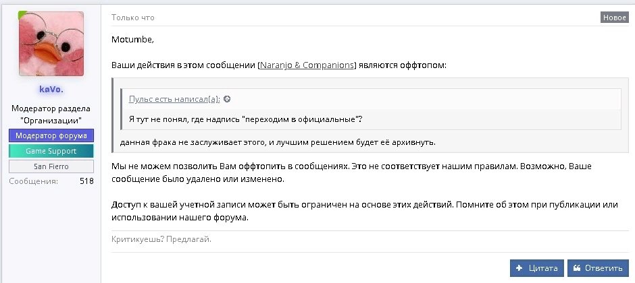Click the green online indicator on the avatar
Viewport: 635px width, 283px height.
pyautogui.click(x=22, y=15)
